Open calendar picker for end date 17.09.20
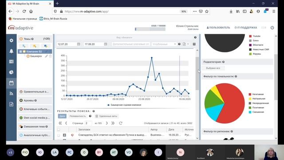The width and height of the screenshot is (284, 160). [x=106, y=44]
